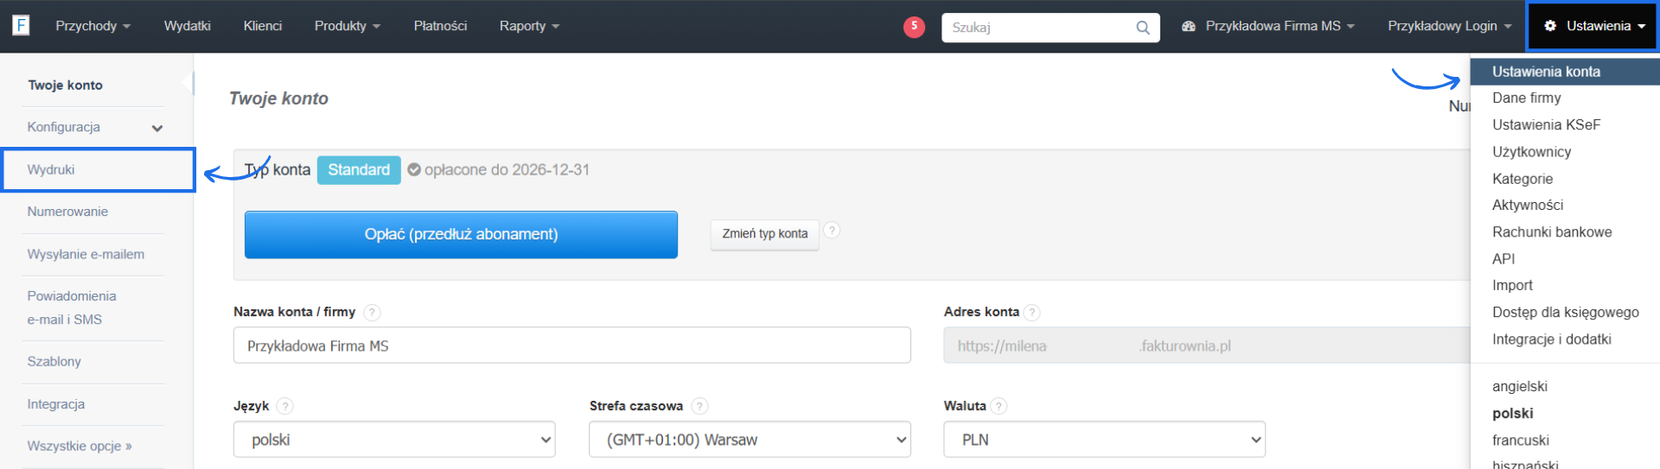Collapse the sidebar using the arrow handle
This screenshot has width=1660, height=469.
point(188,84)
